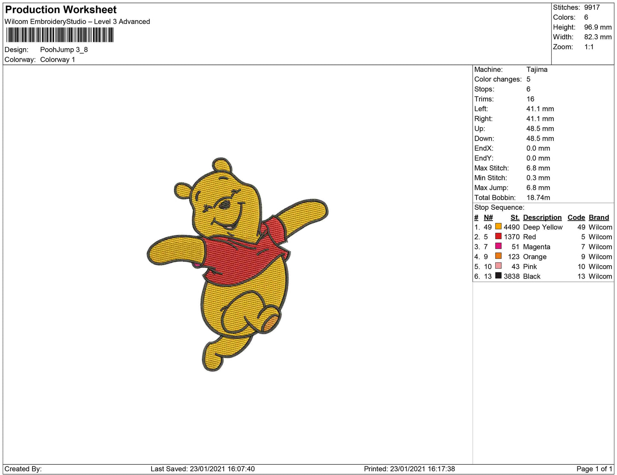This screenshot has height=475, width=617.
Task: Click the 'Color changes:' label
Action: click(x=498, y=79)
